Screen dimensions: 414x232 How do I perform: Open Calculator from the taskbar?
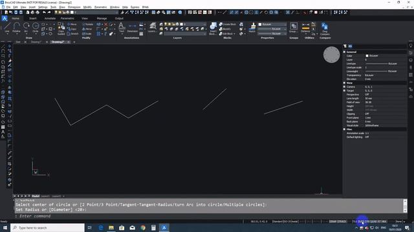pyautogui.click(x=153, y=227)
